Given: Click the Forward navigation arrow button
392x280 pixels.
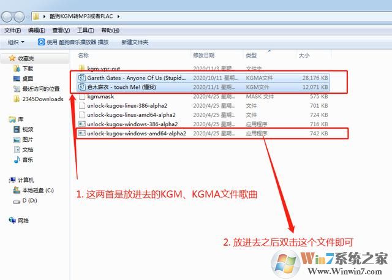Looking at the screenshot, I should click(19, 17).
